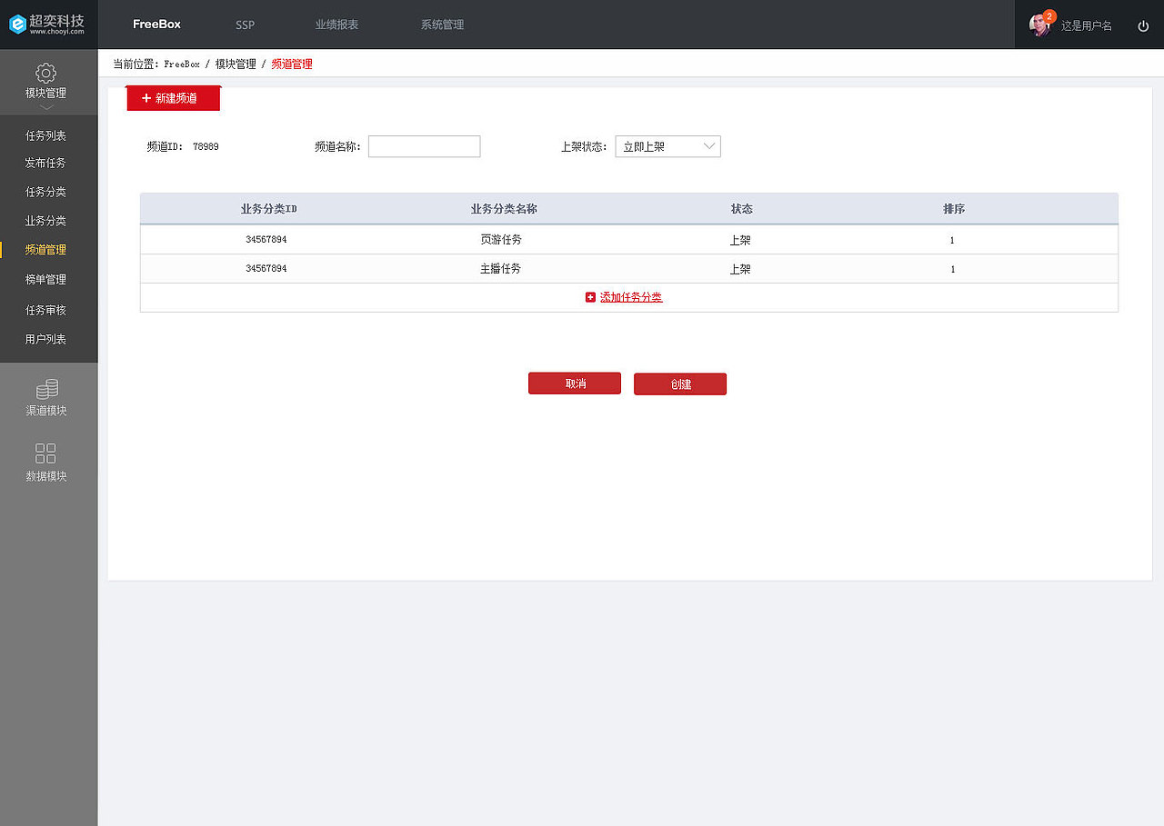This screenshot has height=826, width=1164.
Task: Switch to the SSP tab
Action: pyautogui.click(x=245, y=25)
